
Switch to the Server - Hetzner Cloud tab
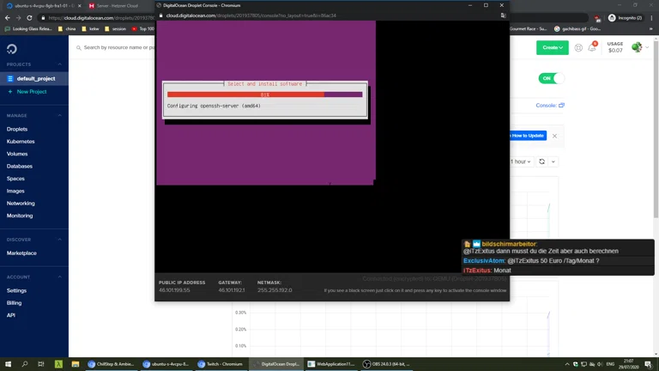pos(118,6)
